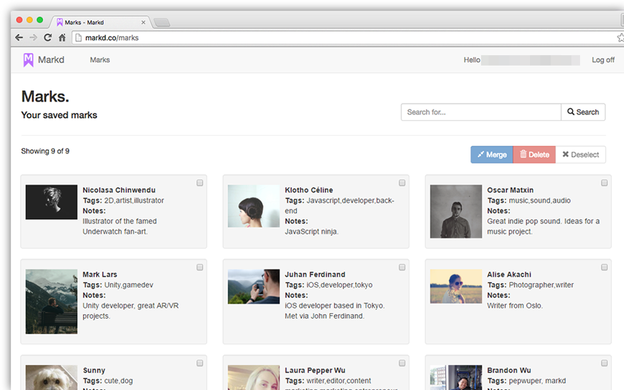Screen dimensions: 624x390
Task: Focus the 'Search for...' input field
Action: 481,112
